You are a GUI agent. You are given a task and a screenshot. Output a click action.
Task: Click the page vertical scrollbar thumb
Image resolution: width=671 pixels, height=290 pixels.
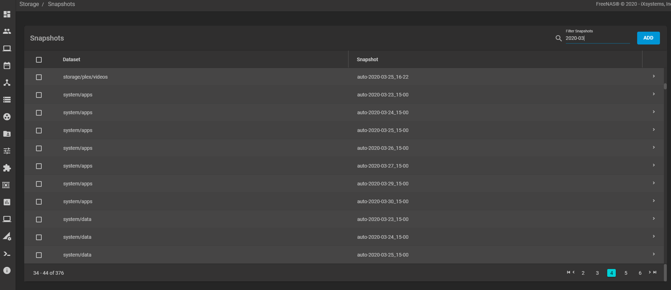click(665, 273)
